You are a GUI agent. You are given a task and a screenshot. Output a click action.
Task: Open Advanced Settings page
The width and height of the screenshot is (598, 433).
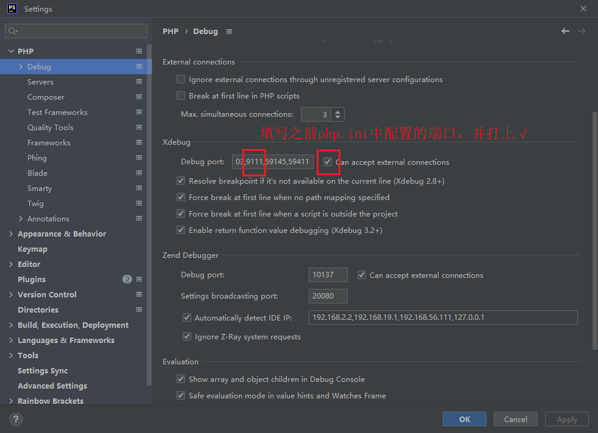click(x=52, y=386)
